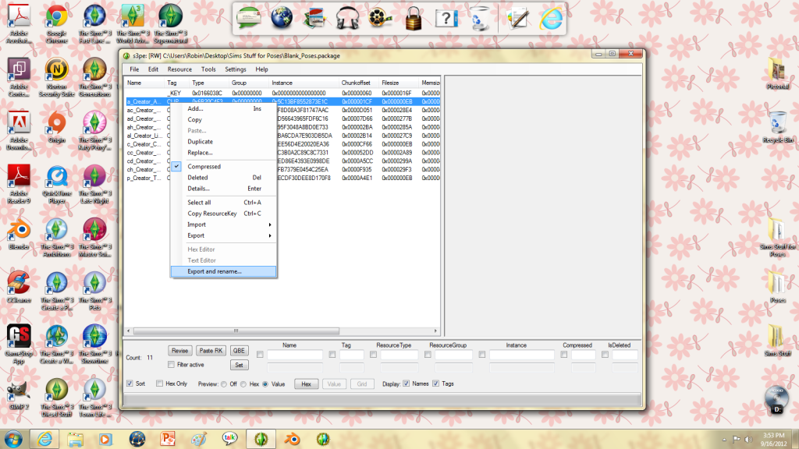This screenshot has height=449, width=799.
Task: Open the globe icon in the top dock
Action: [x=281, y=18]
